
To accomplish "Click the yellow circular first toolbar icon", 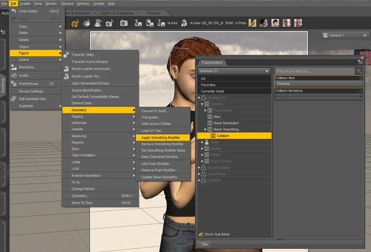I will click(75, 24).
